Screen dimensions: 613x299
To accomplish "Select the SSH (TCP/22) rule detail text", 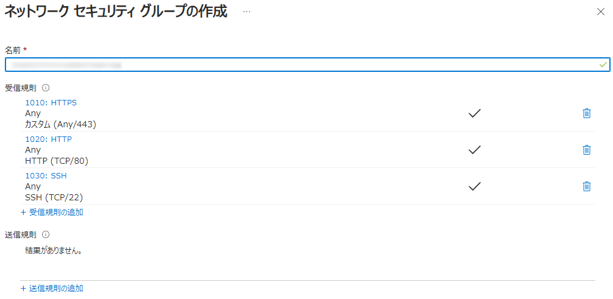I will [x=54, y=197].
